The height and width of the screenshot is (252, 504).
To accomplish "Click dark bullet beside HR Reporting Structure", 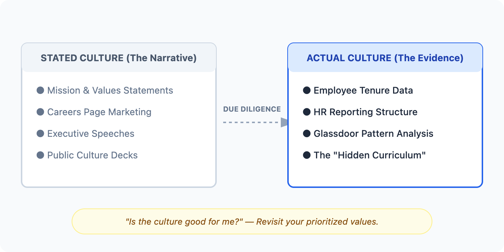I will 307,112.
